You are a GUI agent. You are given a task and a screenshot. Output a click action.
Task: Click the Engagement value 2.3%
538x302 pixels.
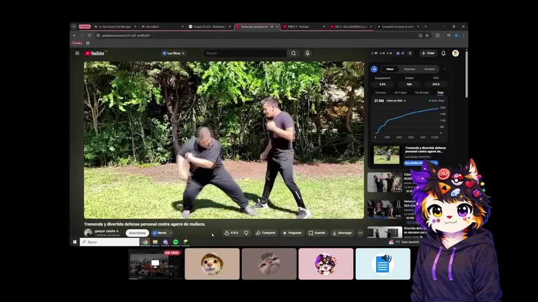(382, 84)
